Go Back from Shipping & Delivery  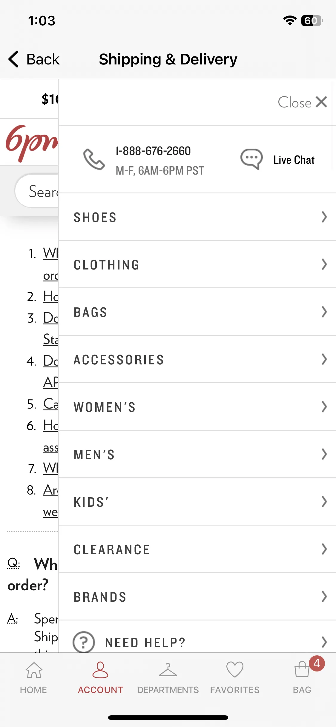tap(34, 59)
